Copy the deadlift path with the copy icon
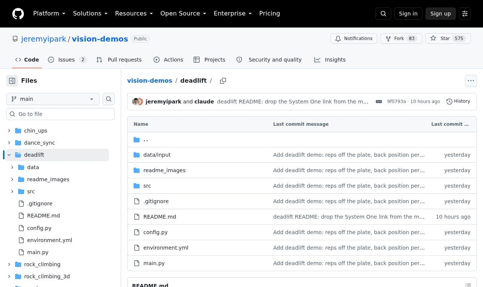 [223, 81]
